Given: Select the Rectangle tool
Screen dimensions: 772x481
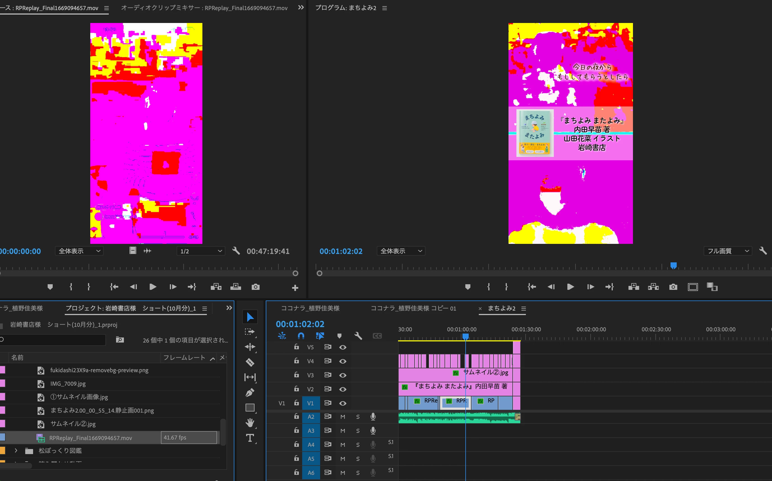Looking at the screenshot, I should pyautogui.click(x=250, y=408).
